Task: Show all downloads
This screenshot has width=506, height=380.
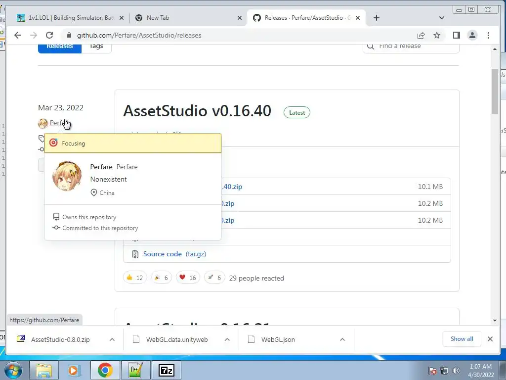Action: (x=462, y=338)
